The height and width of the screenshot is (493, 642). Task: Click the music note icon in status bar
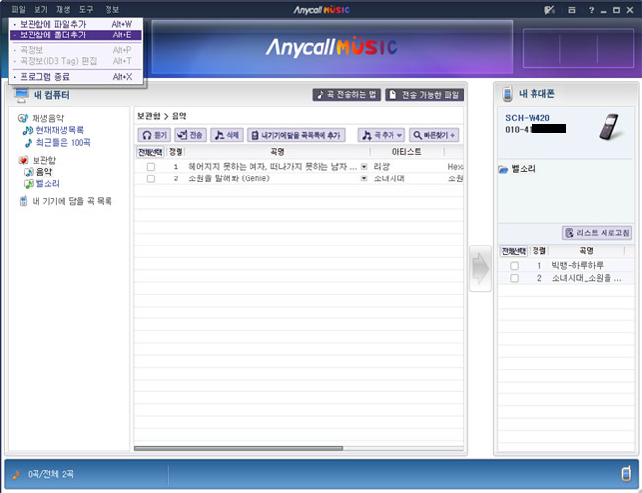(x=16, y=474)
